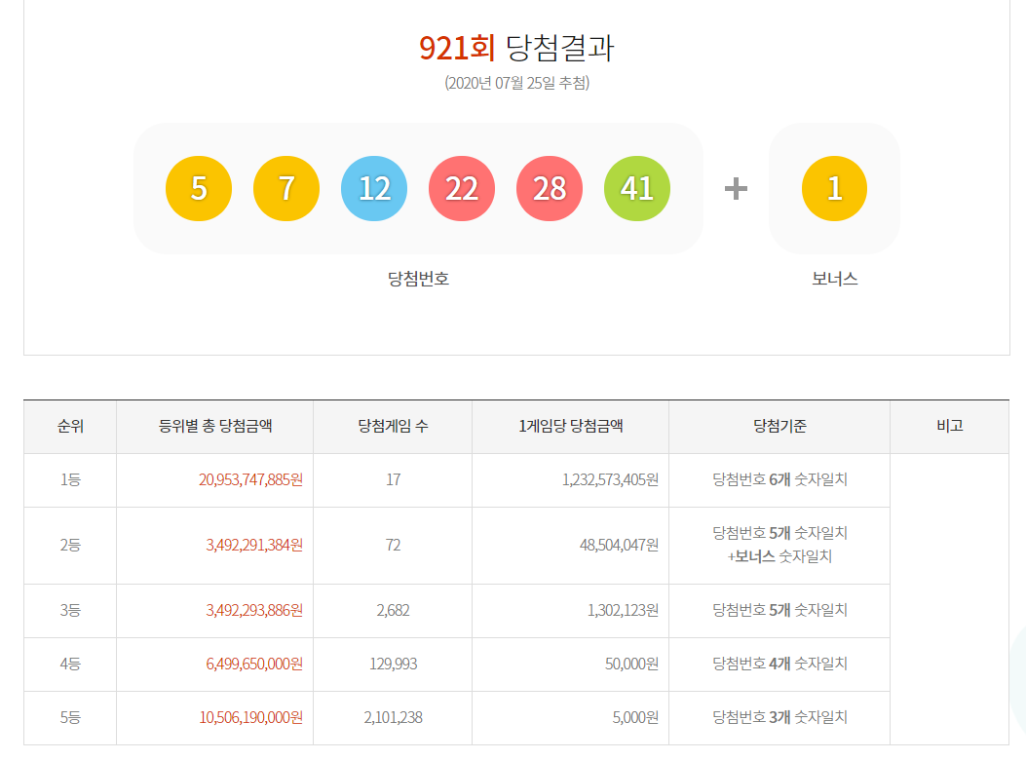Click the 5개 숫자일치 +보너스 criterion in the 2등 row
Screen dimensions: 1026x760
(x=779, y=545)
